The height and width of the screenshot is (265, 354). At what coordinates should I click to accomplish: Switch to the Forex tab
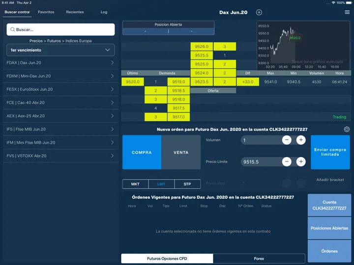click(x=259, y=259)
